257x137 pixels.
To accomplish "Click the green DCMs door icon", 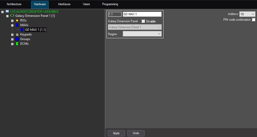I will 17,44.
